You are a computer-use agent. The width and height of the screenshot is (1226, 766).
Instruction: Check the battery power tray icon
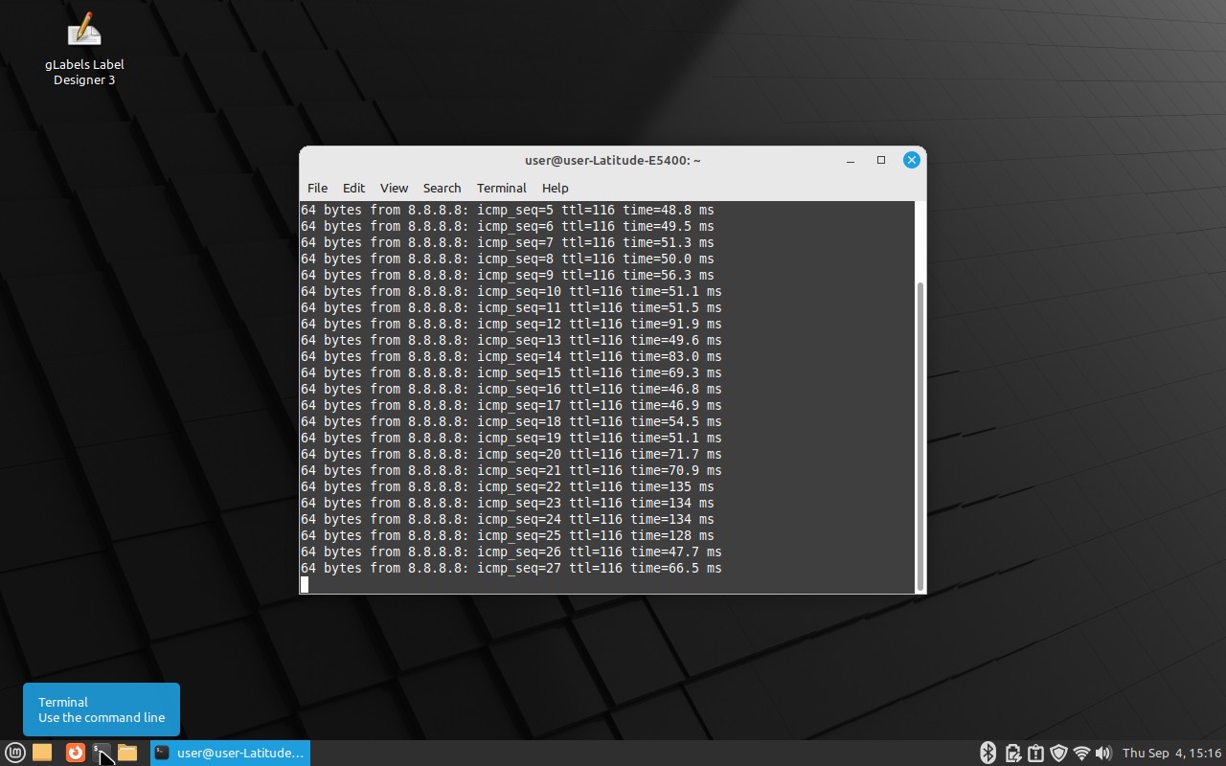coord(1012,753)
